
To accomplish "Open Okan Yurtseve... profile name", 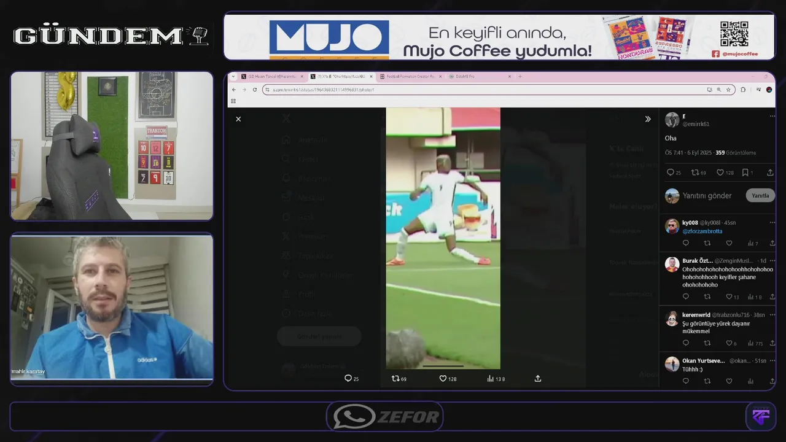I will tap(704, 360).
